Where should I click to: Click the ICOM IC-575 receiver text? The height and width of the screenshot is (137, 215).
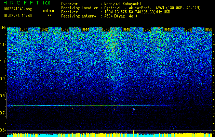[137, 12]
